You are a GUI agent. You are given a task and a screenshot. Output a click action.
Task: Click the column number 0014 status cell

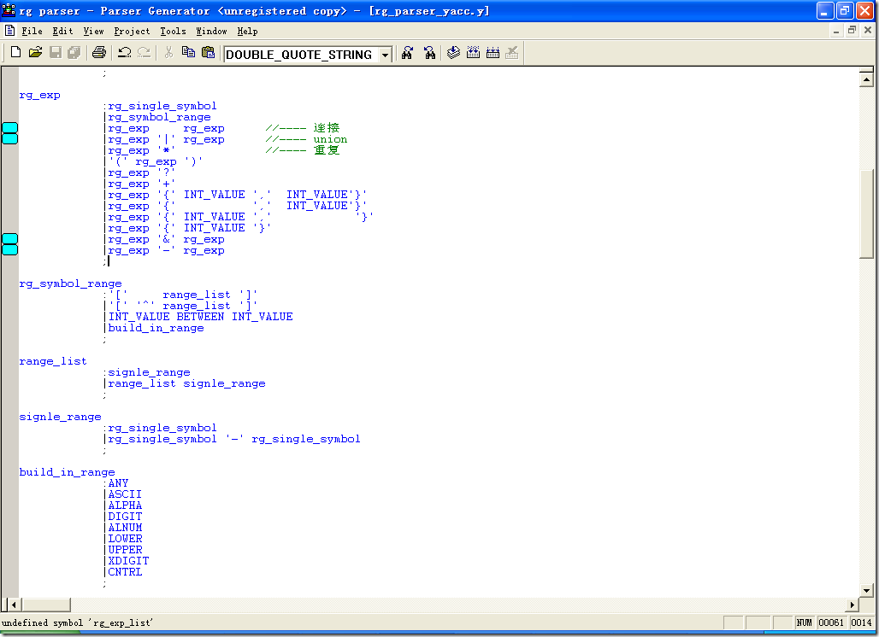[861, 622]
